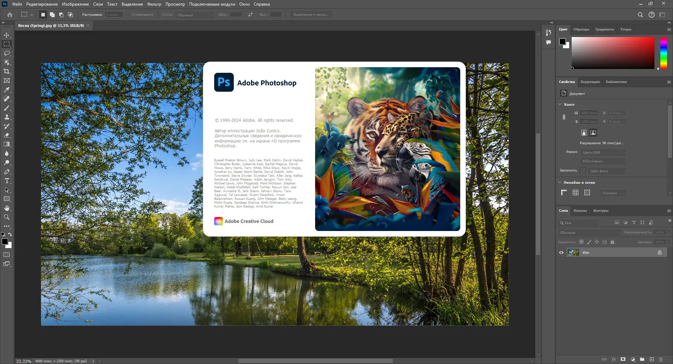Open the 8 бит/канал dropdown
This screenshot has width=673, height=364.
coord(603,161)
